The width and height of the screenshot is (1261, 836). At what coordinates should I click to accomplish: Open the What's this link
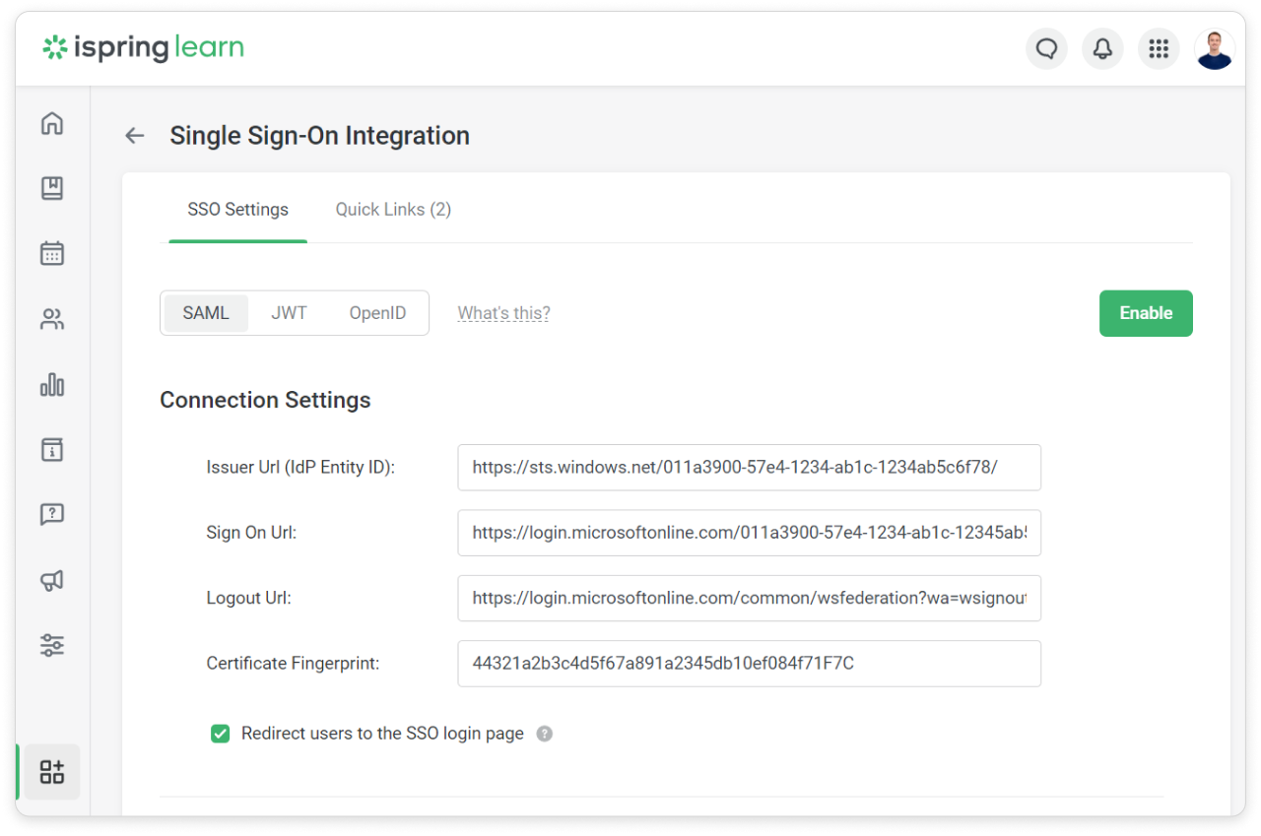(x=503, y=312)
